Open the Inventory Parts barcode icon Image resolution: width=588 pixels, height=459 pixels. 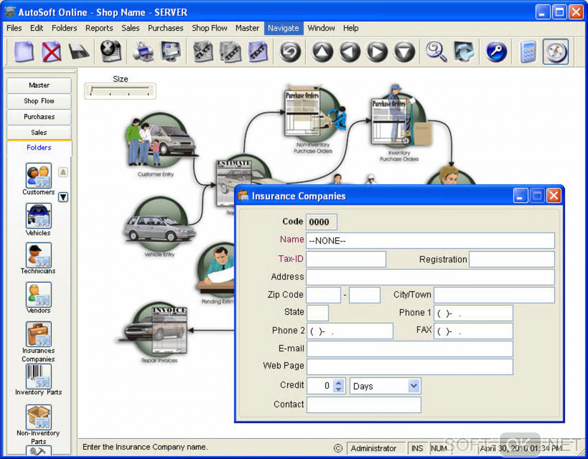(39, 376)
